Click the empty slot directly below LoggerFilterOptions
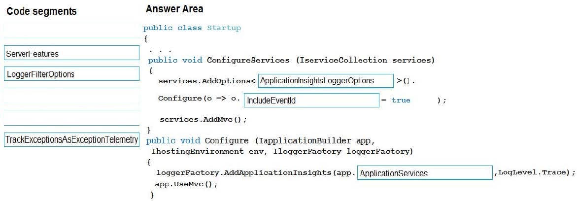The image size is (577, 201). [x=71, y=96]
